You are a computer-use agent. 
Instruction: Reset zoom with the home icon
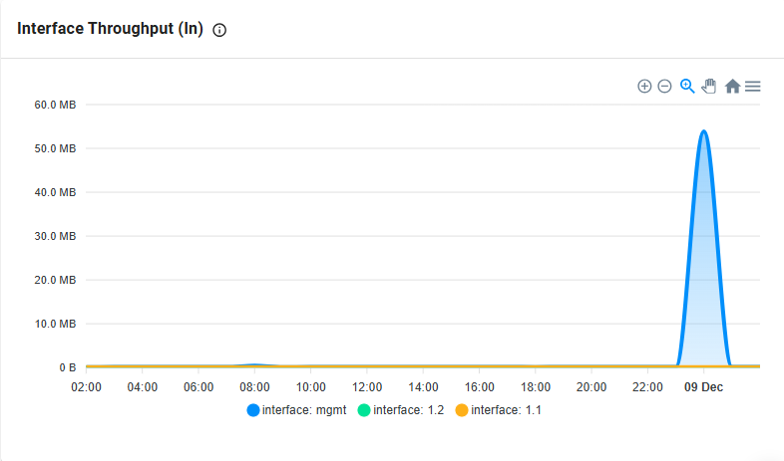[732, 87]
